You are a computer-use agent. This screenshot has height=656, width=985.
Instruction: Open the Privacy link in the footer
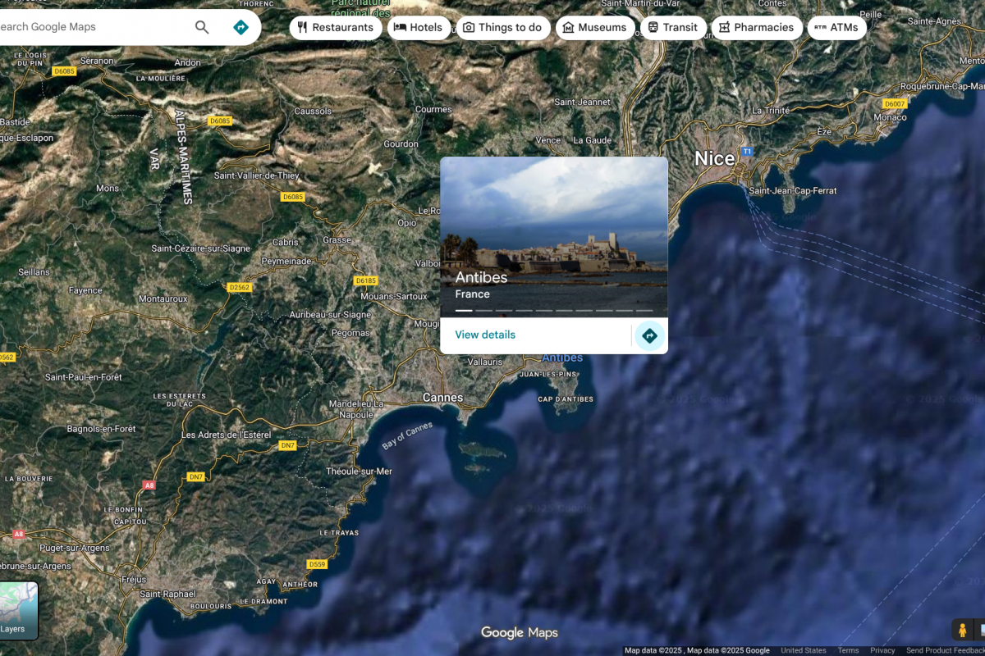[x=882, y=650]
